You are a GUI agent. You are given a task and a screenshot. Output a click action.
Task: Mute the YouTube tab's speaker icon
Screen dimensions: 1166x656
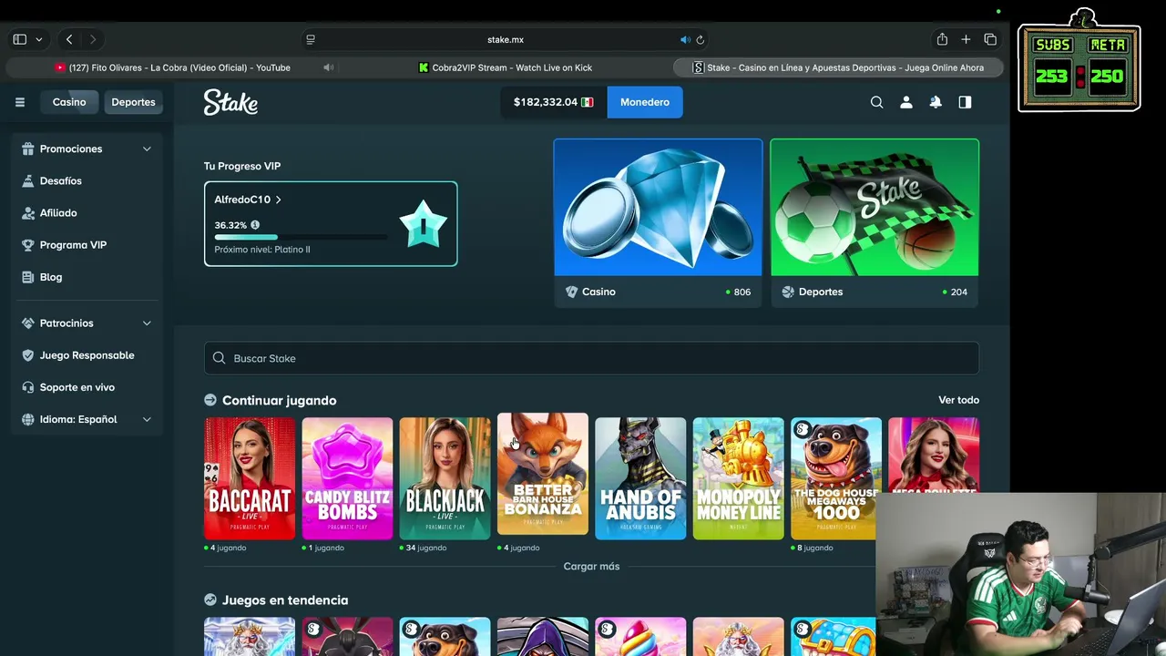coord(328,67)
